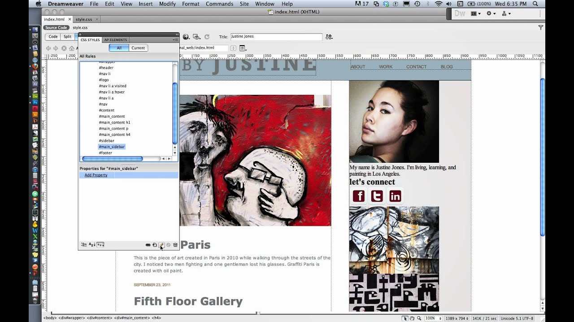Open the Format menu
The width and height of the screenshot is (574, 322).
[x=191, y=4]
